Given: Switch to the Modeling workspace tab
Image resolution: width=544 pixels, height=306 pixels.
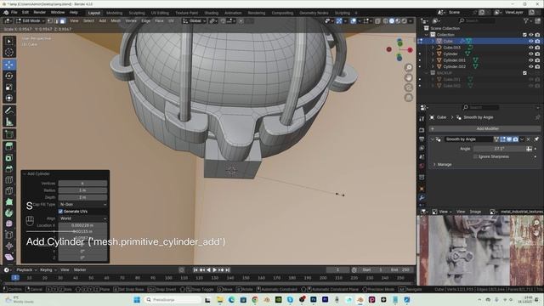Looking at the screenshot, I should tap(114, 13).
